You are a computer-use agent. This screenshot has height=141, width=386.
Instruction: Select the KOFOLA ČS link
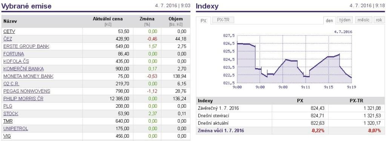pyautogui.click(x=16, y=61)
